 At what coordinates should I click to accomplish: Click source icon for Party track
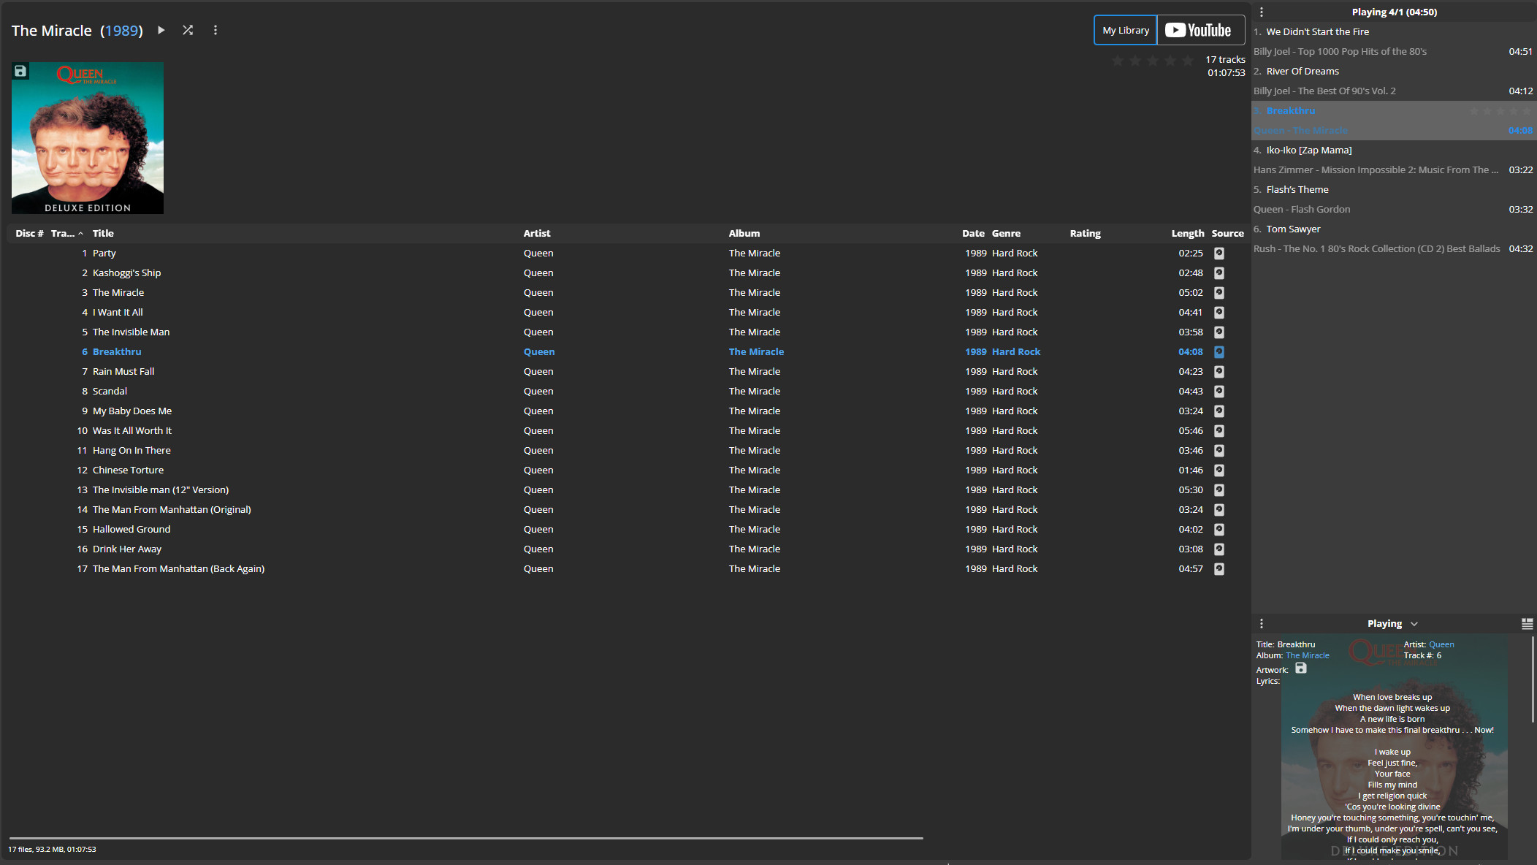click(x=1218, y=254)
